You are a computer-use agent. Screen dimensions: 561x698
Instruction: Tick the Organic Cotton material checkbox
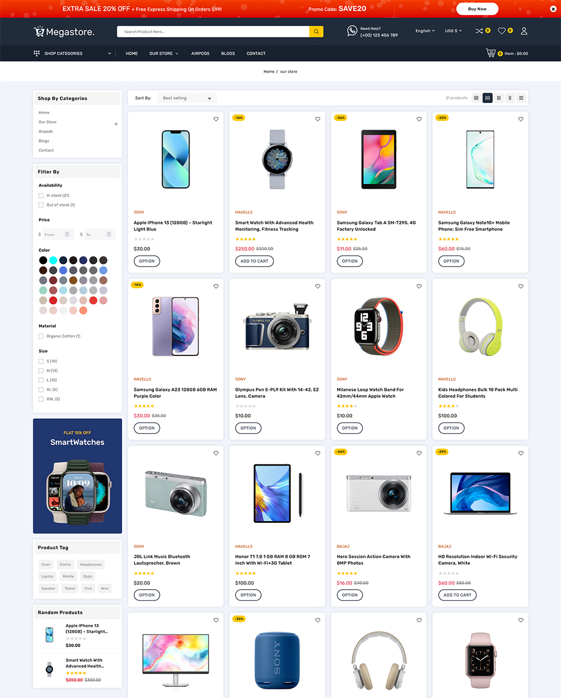41,336
